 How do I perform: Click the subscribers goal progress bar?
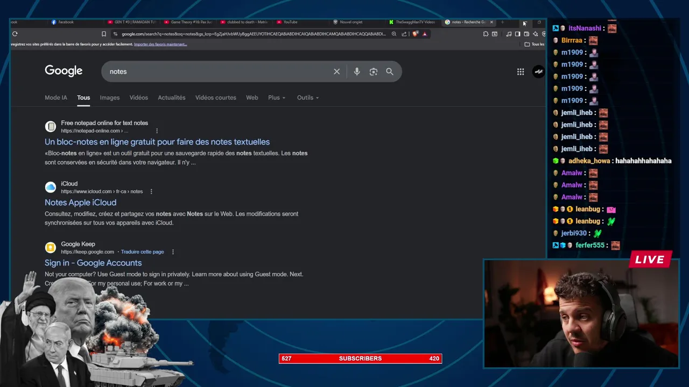[x=360, y=359]
